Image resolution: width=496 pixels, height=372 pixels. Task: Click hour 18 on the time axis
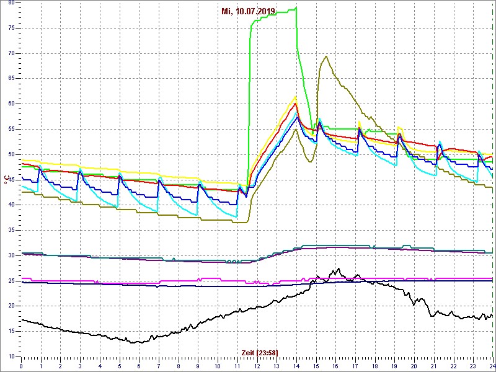tap(374, 366)
